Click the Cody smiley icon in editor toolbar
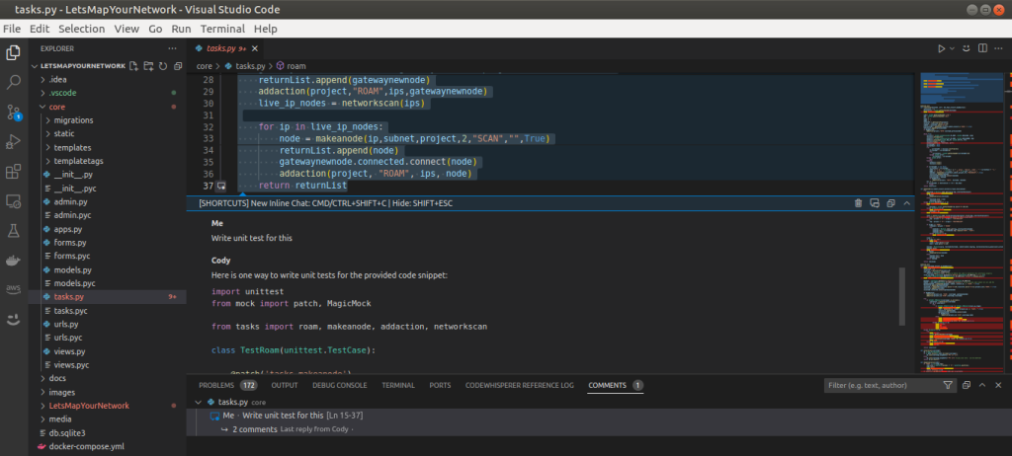 pos(967,48)
